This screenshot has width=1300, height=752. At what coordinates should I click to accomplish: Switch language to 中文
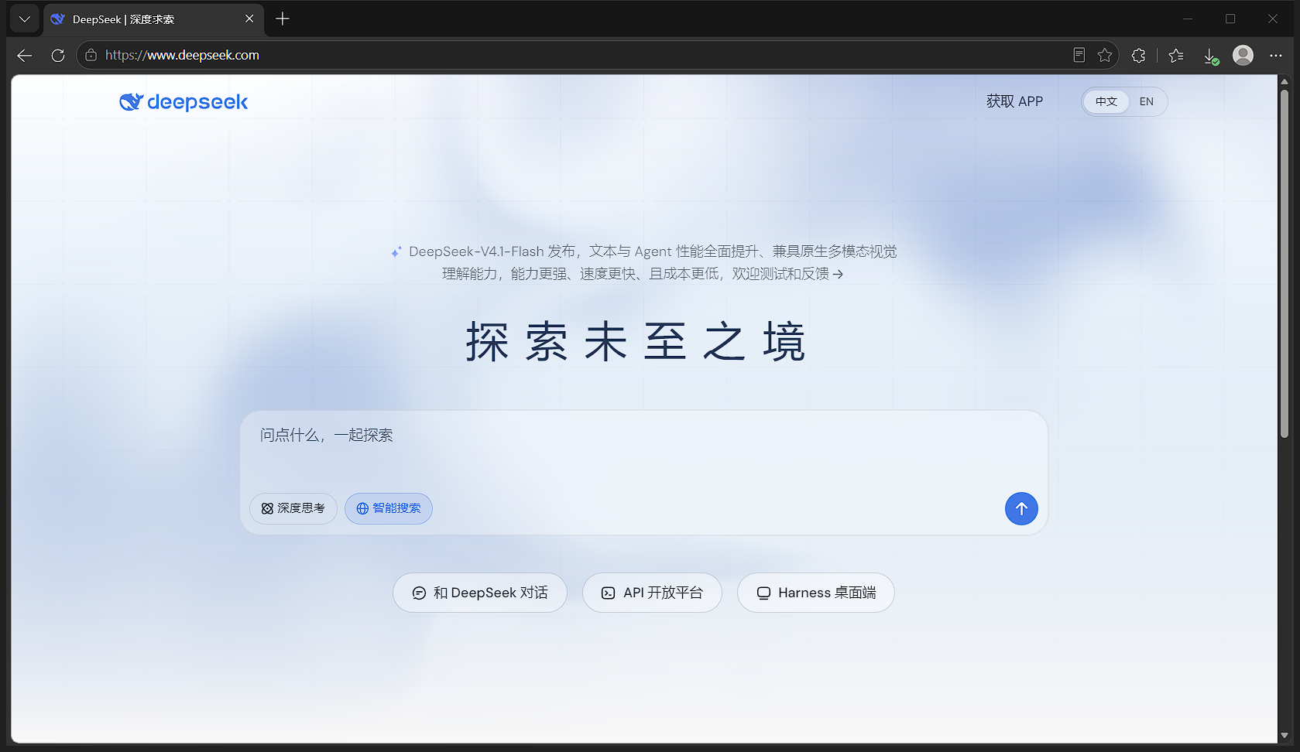[1106, 101]
